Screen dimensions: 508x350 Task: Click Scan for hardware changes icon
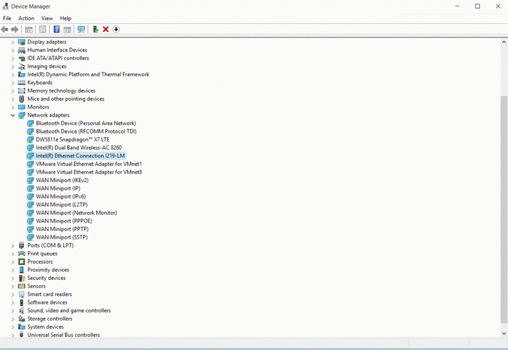tap(81, 29)
